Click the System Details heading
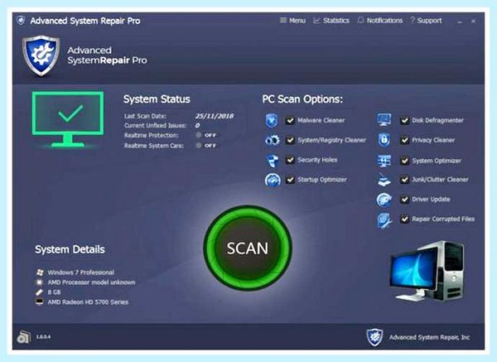 (70, 249)
